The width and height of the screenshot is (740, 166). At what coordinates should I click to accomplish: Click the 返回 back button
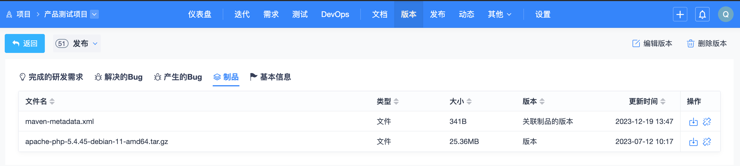(25, 43)
